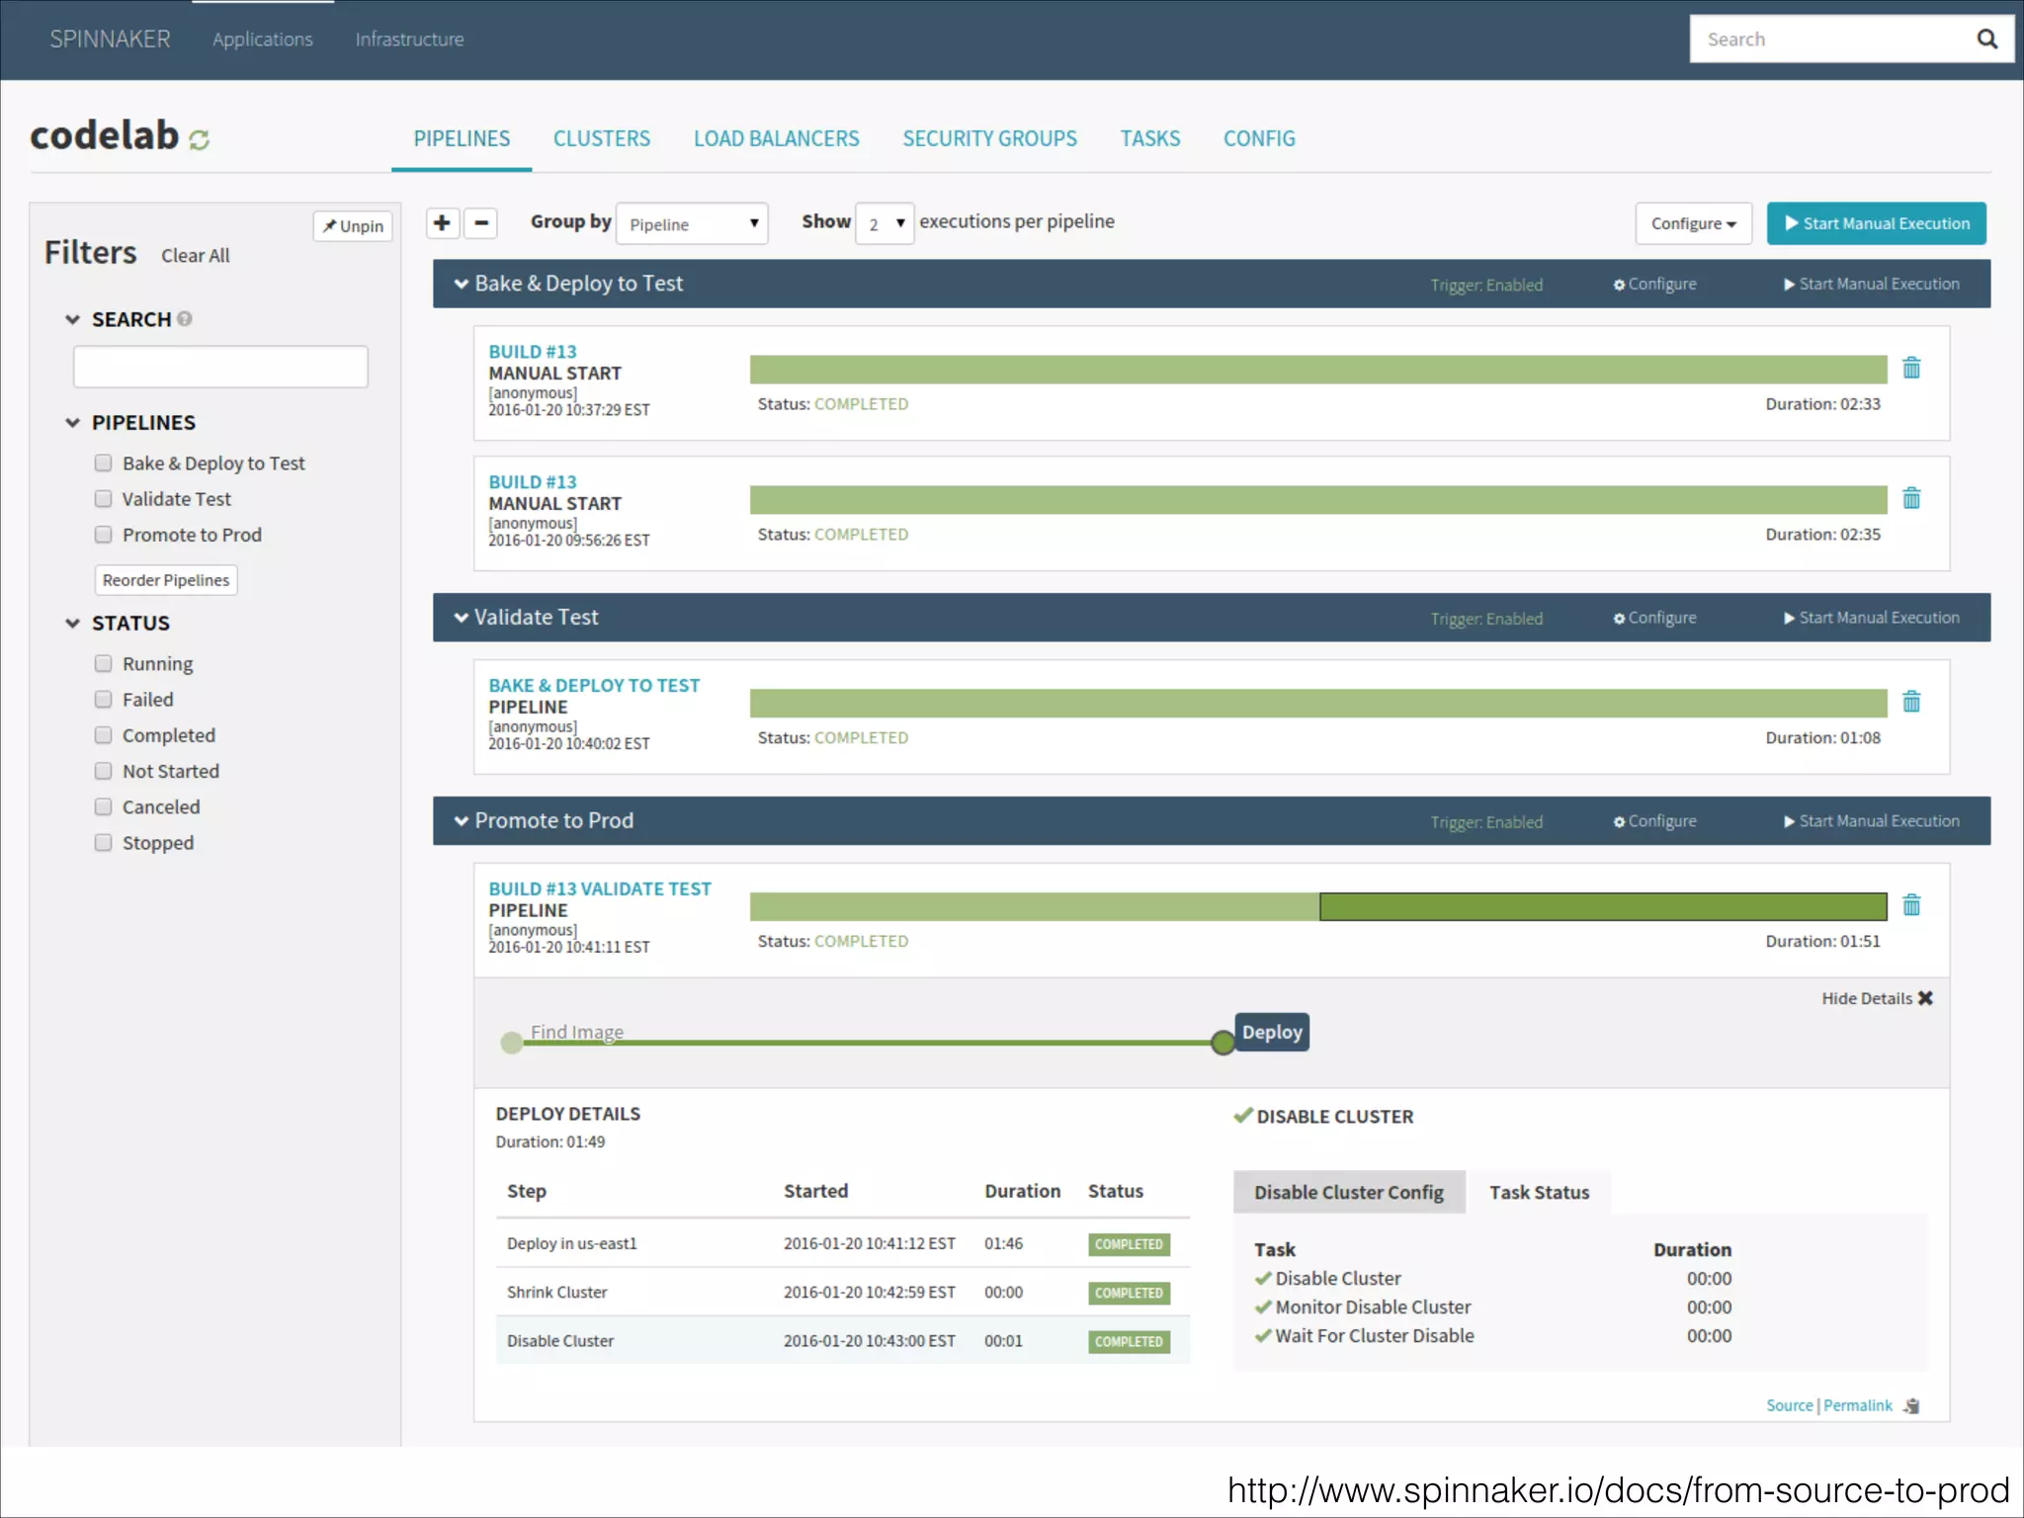Configure the Bake & Deploy to Test pipeline

(1654, 284)
